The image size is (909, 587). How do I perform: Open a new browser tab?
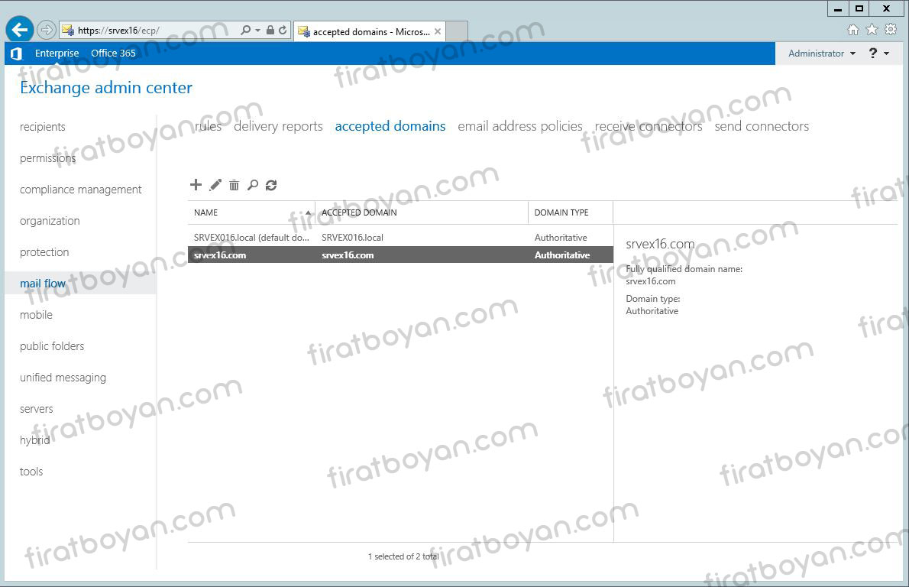[x=457, y=31]
